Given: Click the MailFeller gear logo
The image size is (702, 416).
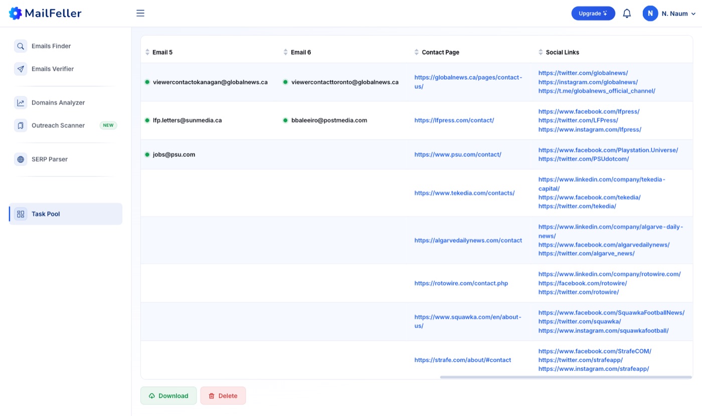Looking at the screenshot, I should (16, 14).
